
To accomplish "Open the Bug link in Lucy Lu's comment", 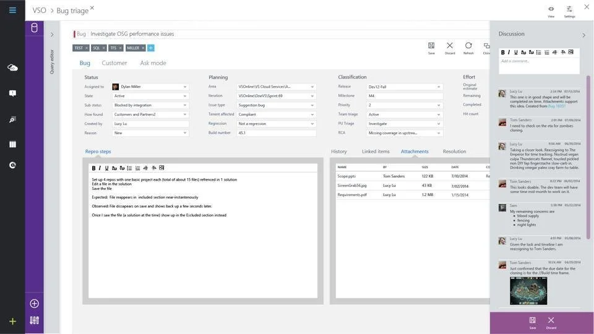I will 557,106.
